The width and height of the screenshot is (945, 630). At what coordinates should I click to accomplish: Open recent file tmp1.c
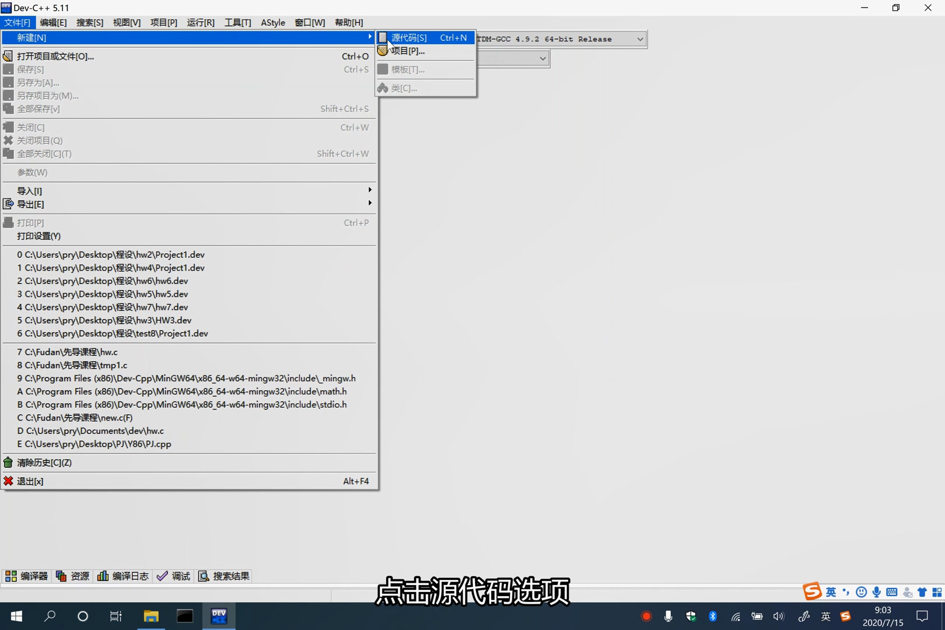coord(190,365)
